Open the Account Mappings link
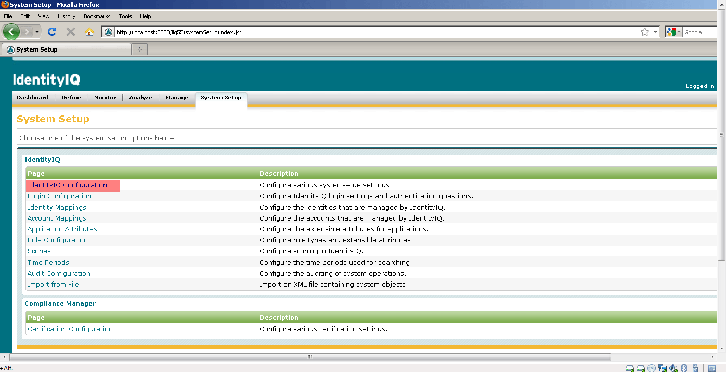727x373 pixels. (57, 218)
